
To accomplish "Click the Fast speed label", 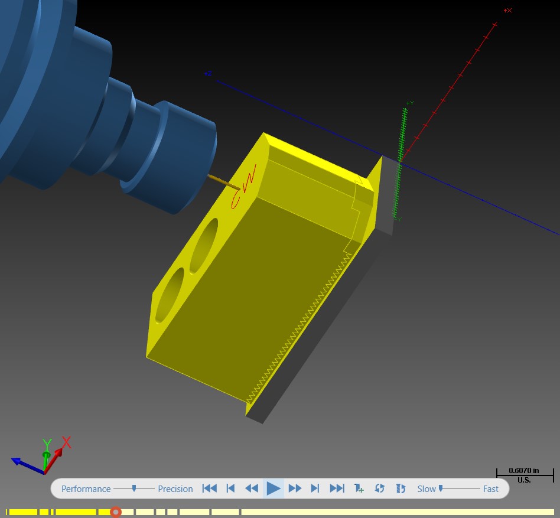I will (491, 488).
